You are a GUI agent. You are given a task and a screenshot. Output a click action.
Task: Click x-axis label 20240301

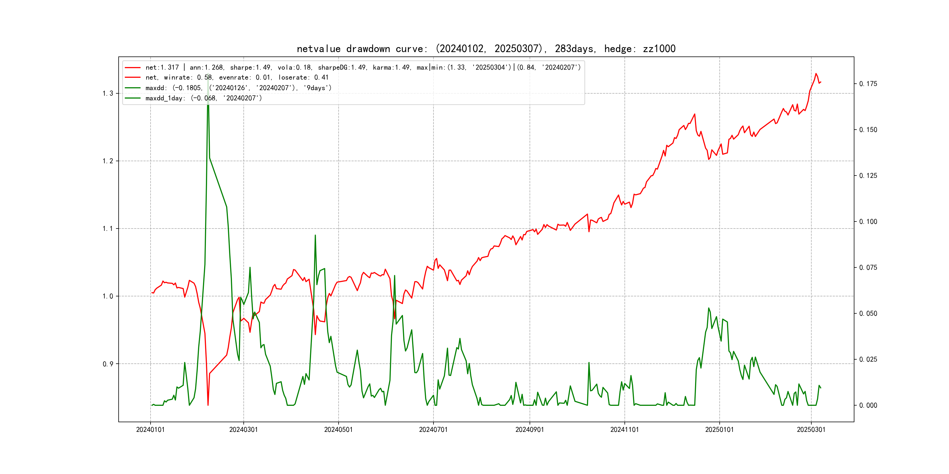(x=243, y=430)
